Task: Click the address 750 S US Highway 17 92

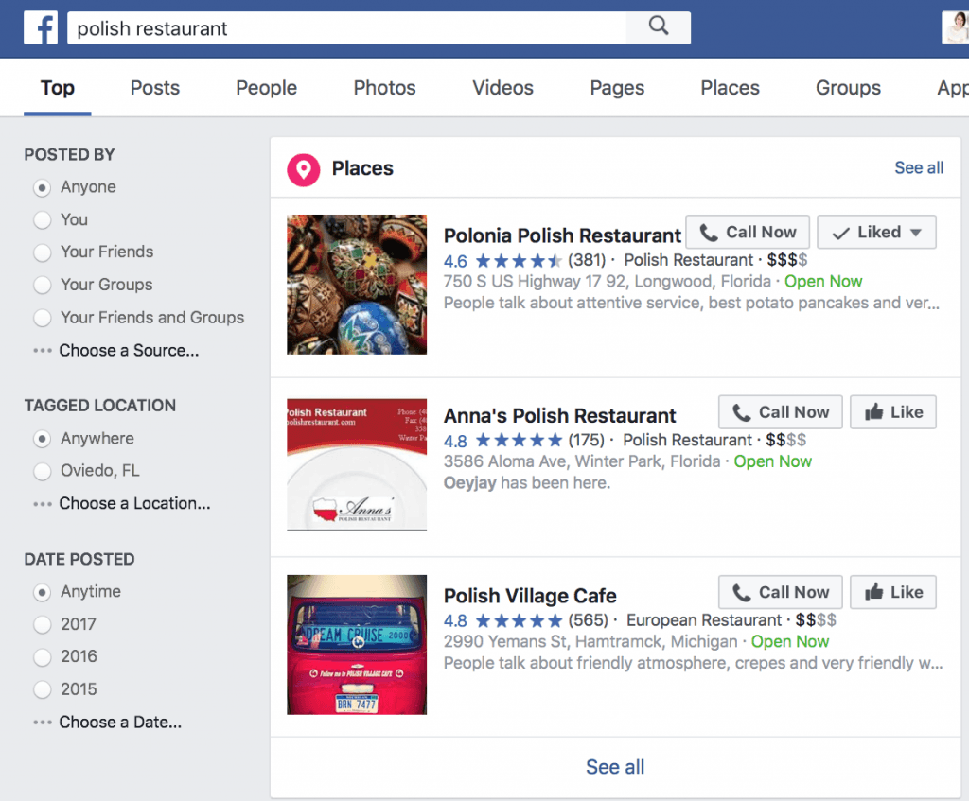Action: pos(607,282)
